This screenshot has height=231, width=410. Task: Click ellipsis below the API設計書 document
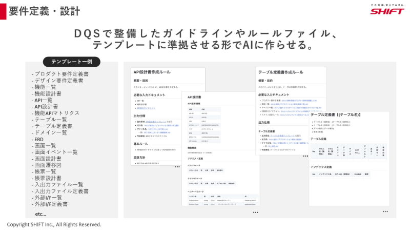click(x=255, y=212)
